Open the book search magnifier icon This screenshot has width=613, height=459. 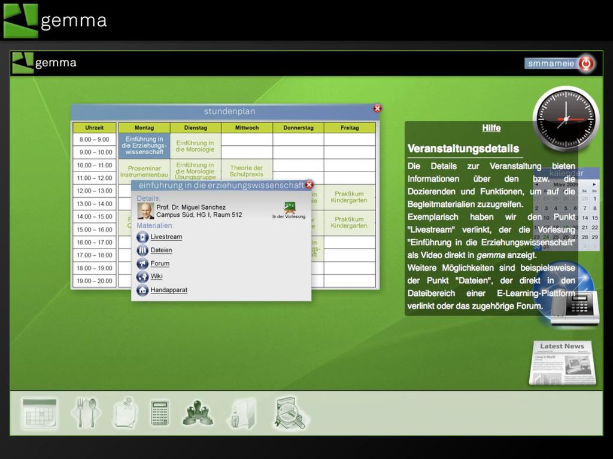pyautogui.click(x=290, y=414)
